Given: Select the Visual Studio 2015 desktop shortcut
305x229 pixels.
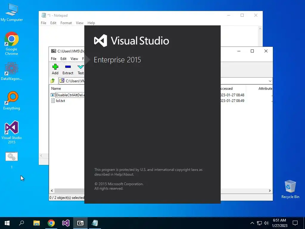Looking at the screenshot, I should coord(12,132).
